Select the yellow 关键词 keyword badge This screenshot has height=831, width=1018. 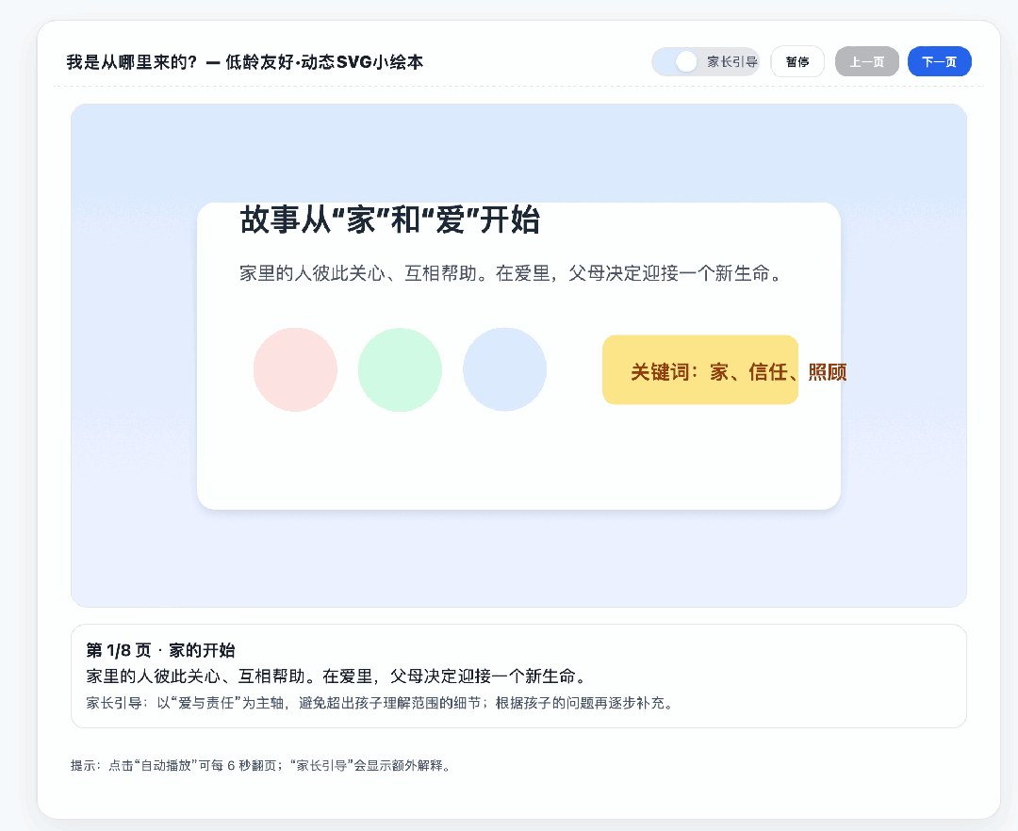(699, 370)
